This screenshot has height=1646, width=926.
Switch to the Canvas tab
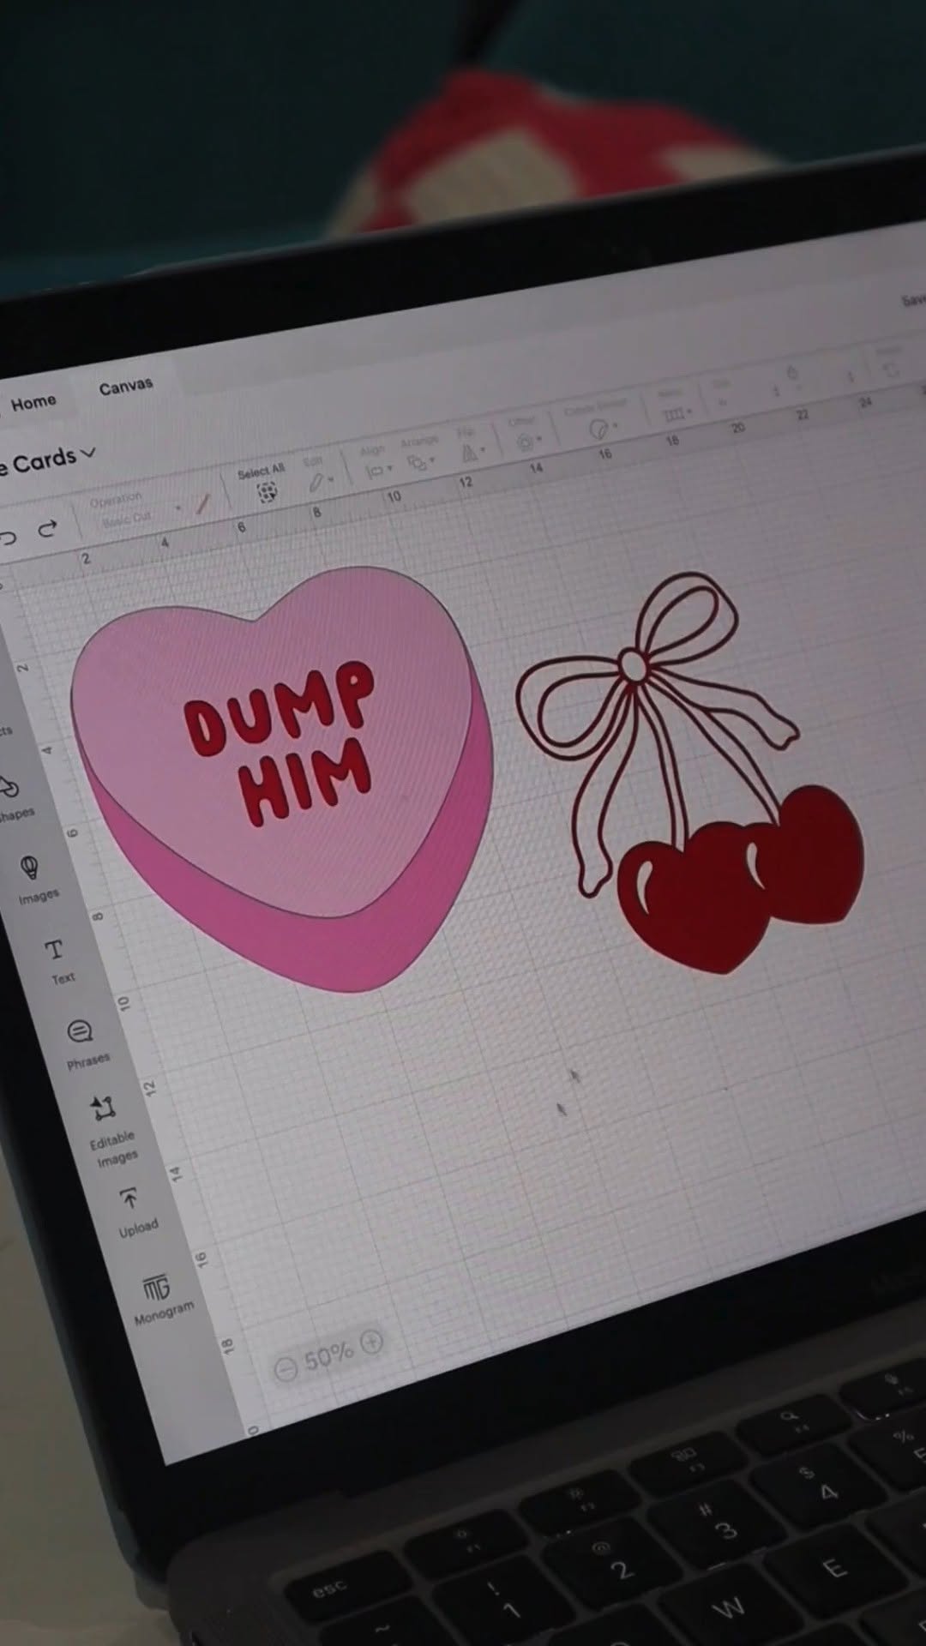point(125,387)
